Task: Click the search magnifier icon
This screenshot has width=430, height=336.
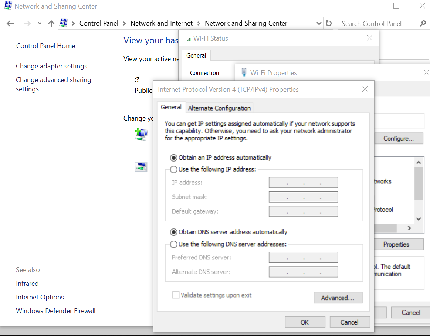Action: click(423, 24)
